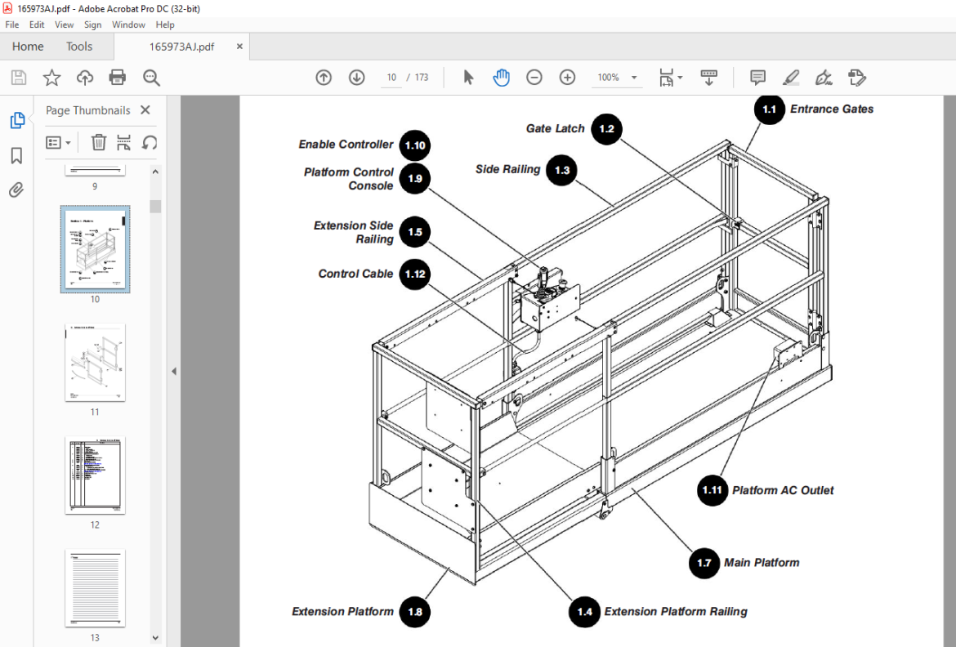Close the 165973AJ.pdf tab
The image size is (956, 647).
[x=239, y=47]
